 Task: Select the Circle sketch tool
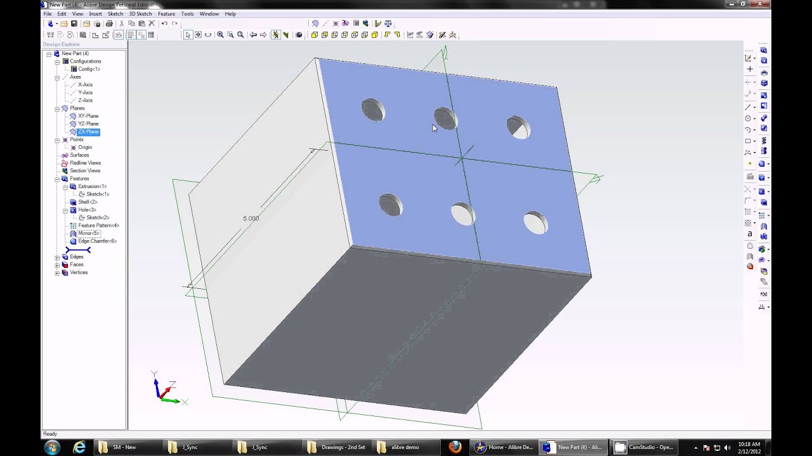click(748, 118)
